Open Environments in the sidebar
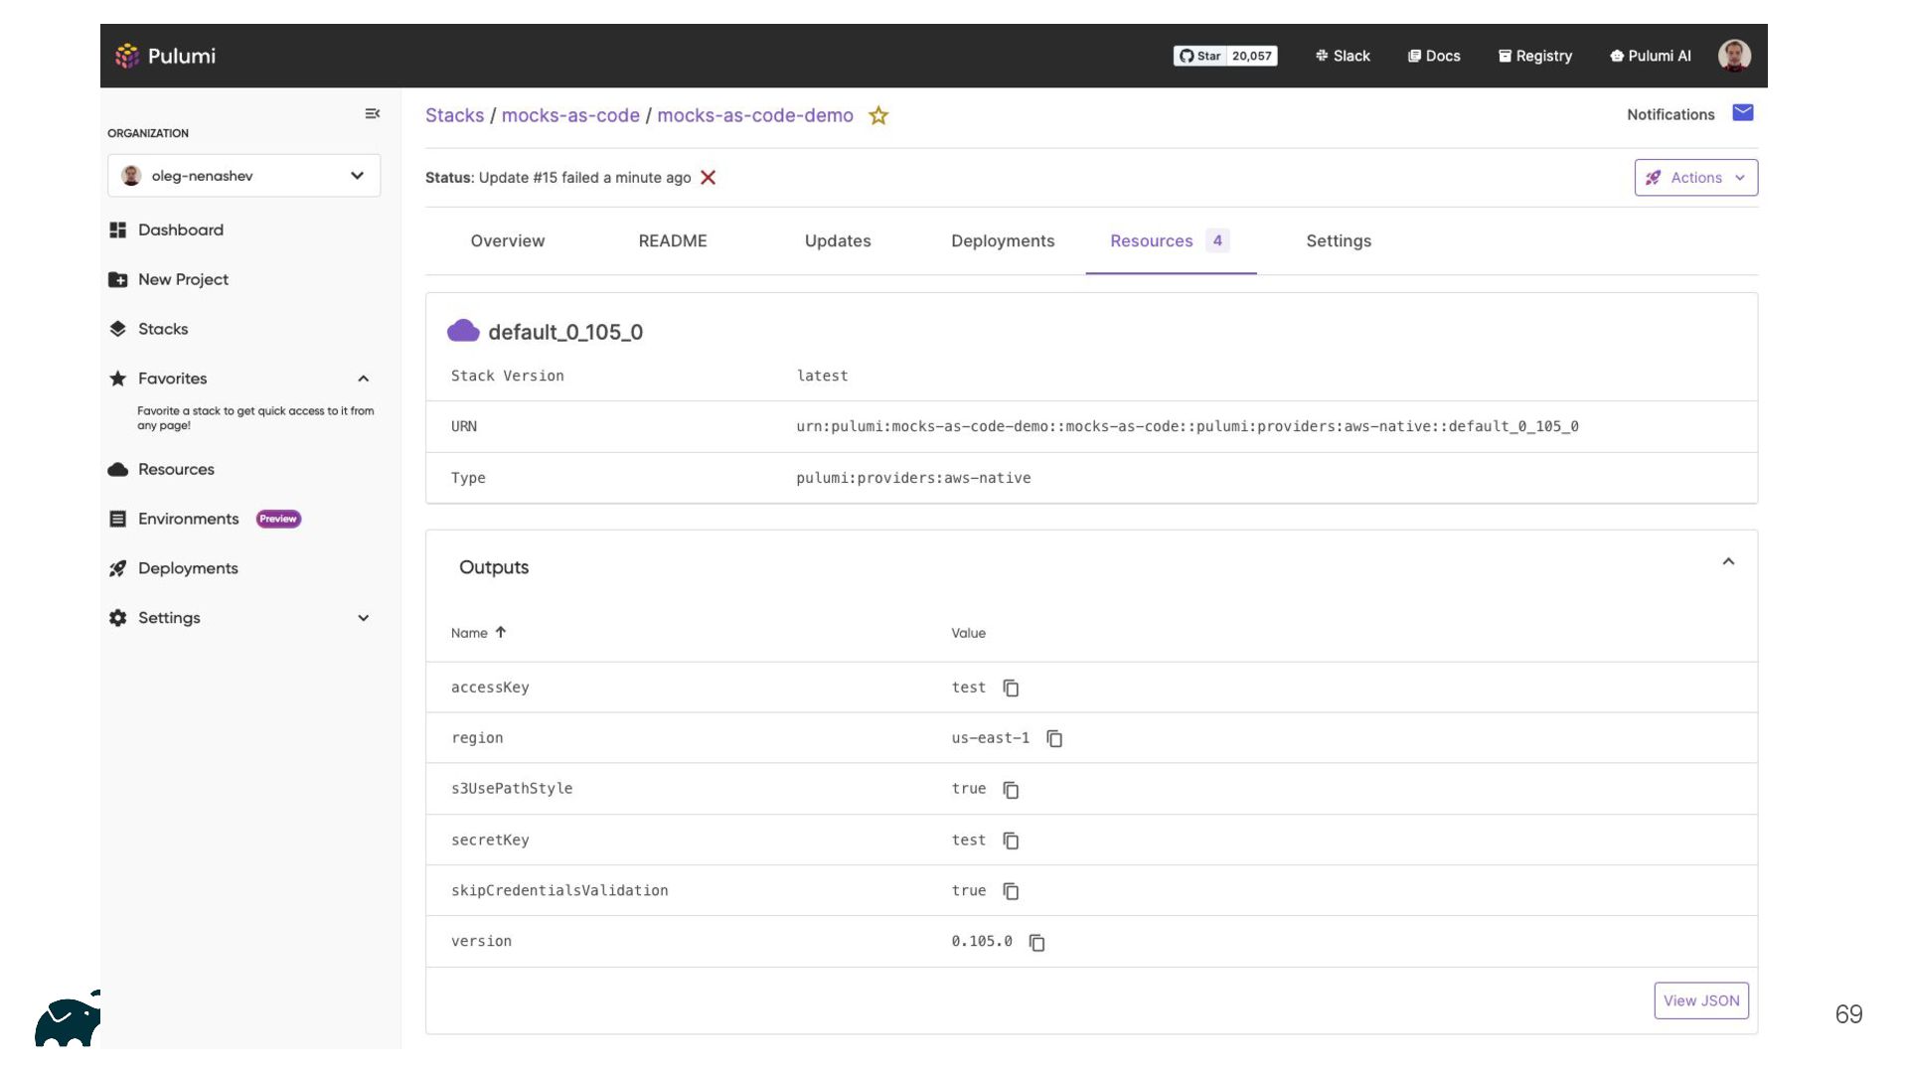The width and height of the screenshot is (1906, 1073). coord(189,519)
